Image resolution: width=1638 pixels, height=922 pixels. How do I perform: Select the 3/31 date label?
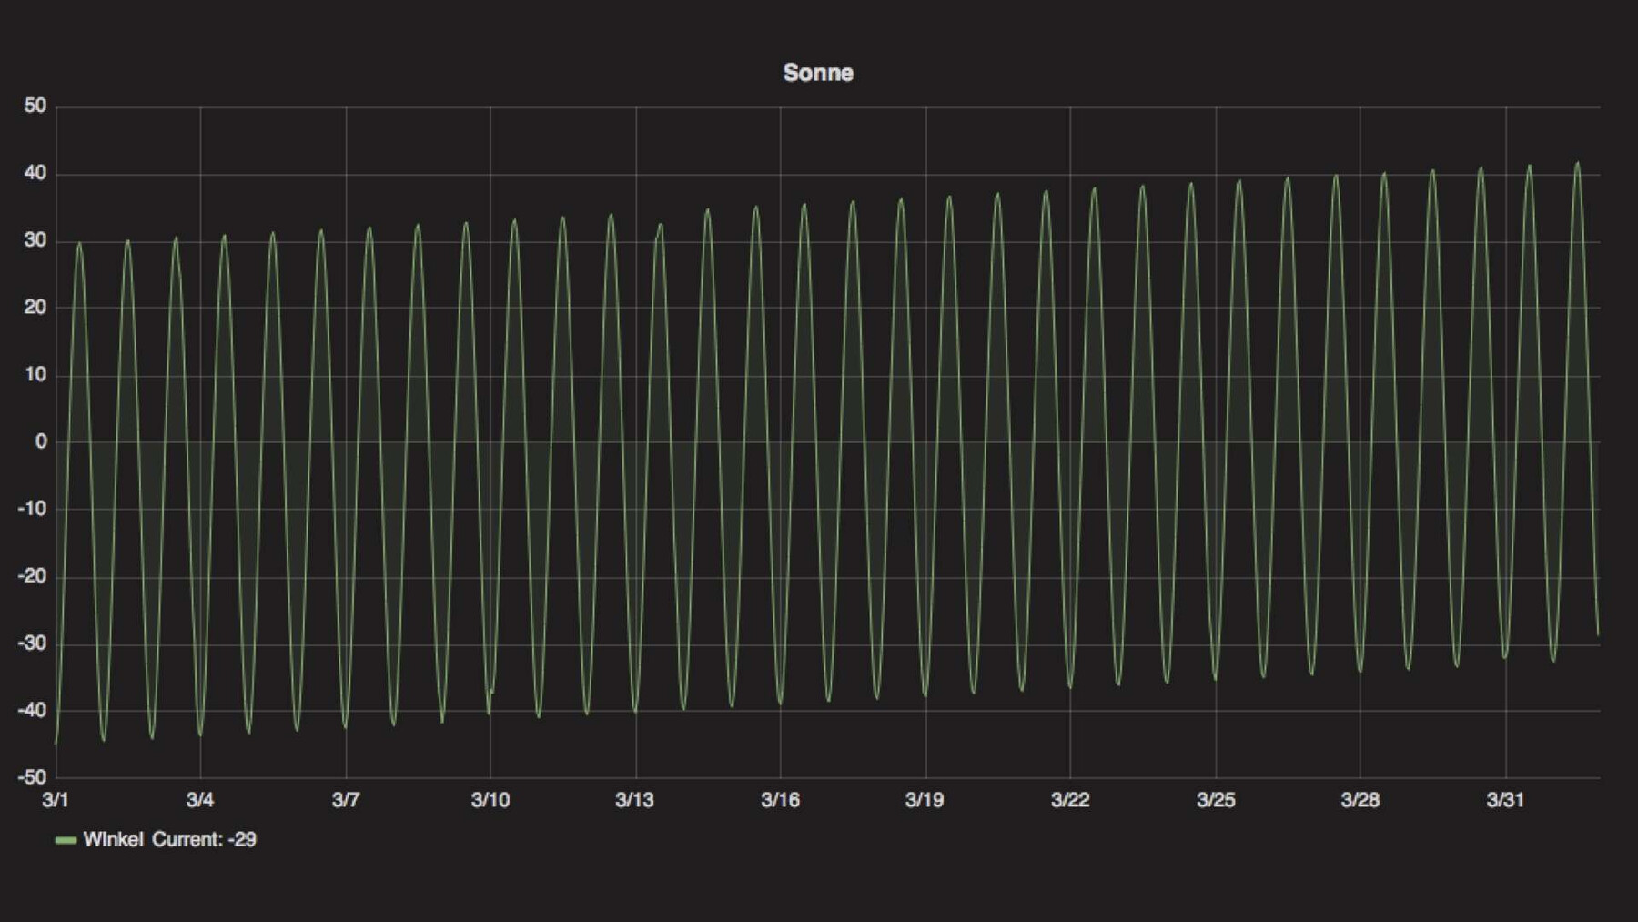tap(1505, 800)
